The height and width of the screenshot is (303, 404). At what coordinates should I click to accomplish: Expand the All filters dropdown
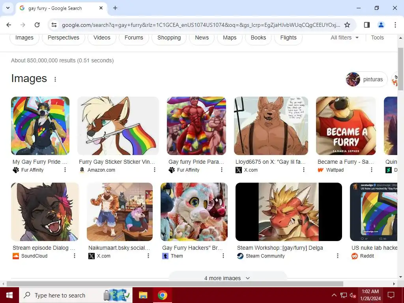click(x=344, y=37)
